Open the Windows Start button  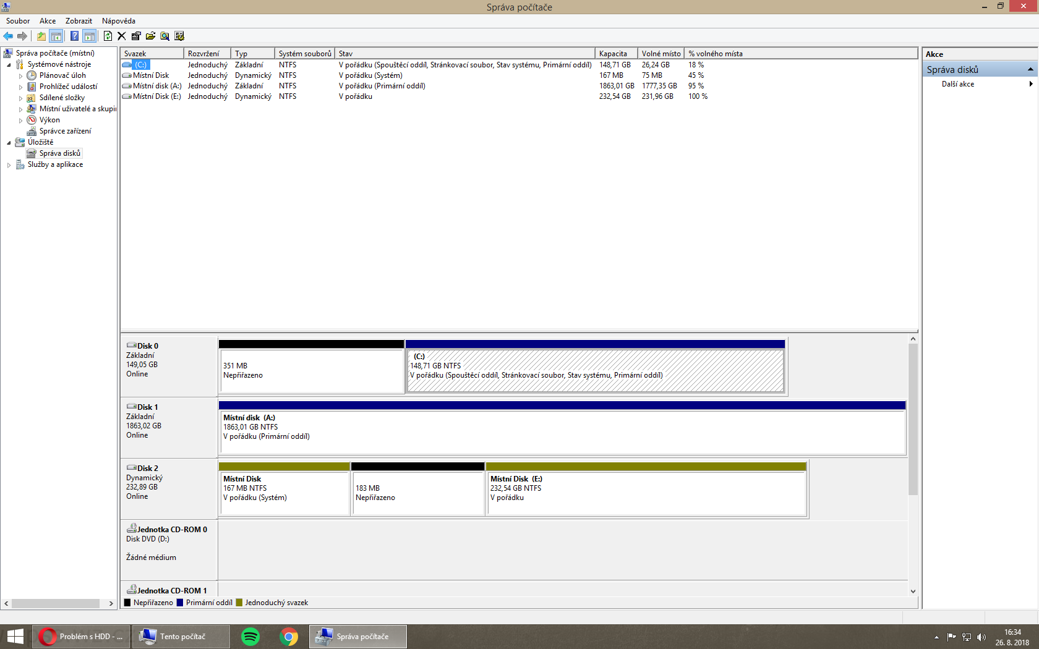pos(15,637)
